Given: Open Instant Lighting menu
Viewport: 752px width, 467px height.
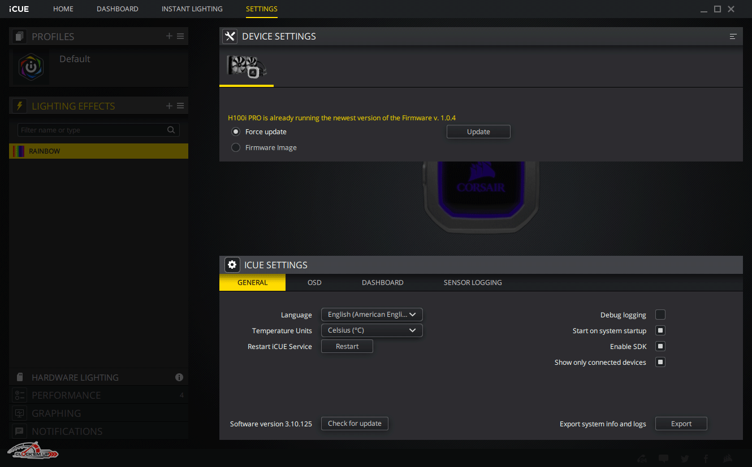Looking at the screenshot, I should pos(192,9).
